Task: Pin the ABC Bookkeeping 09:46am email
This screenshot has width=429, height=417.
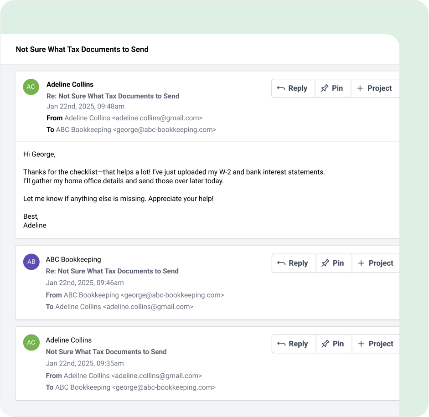Action: point(334,263)
